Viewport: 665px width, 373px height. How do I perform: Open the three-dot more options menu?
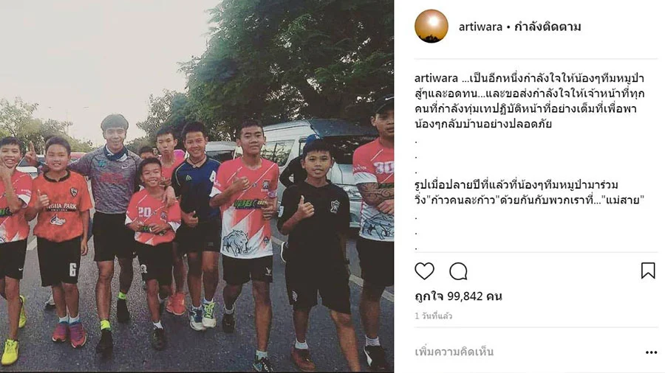[651, 352]
